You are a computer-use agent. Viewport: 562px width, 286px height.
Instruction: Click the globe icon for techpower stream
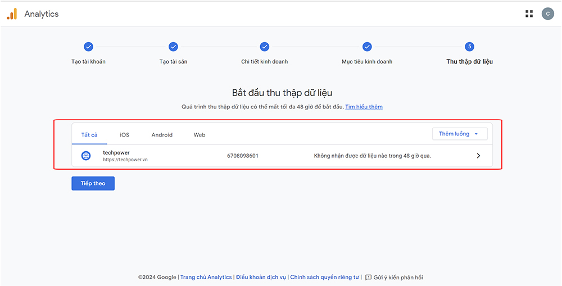click(86, 156)
